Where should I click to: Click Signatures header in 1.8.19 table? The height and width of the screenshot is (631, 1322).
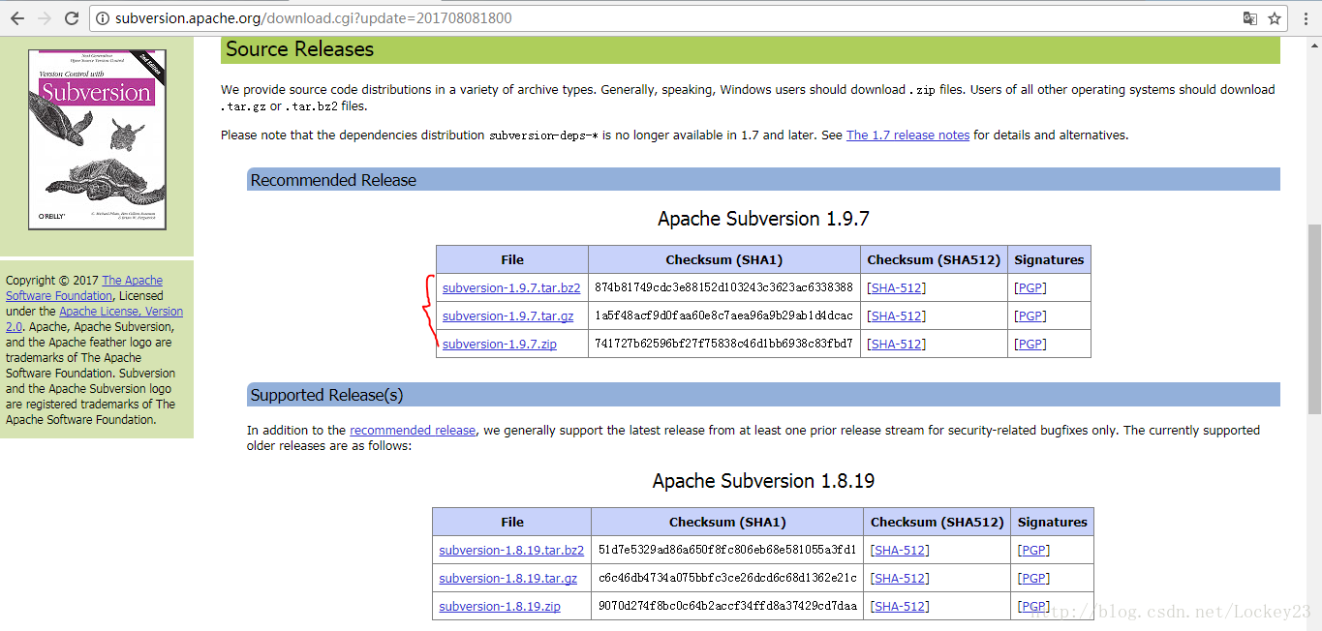pos(1052,522)
